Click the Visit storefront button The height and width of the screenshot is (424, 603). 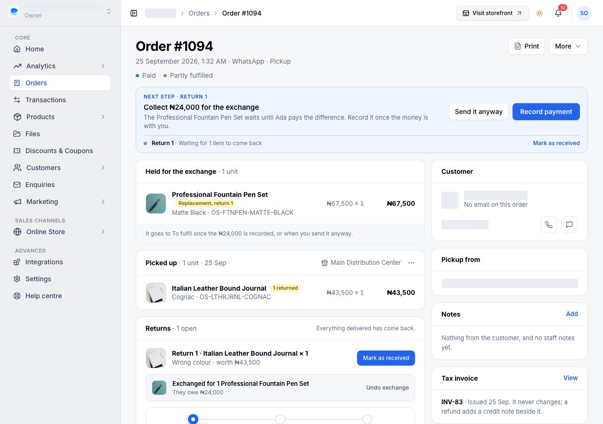pyautogui.click(x=492, y=13)
